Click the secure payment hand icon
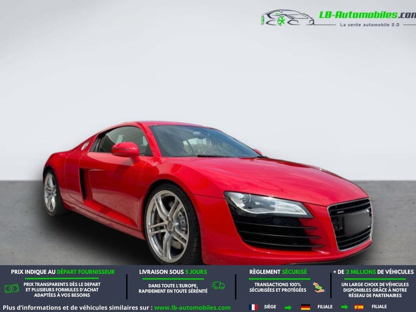 coord(318,287)
